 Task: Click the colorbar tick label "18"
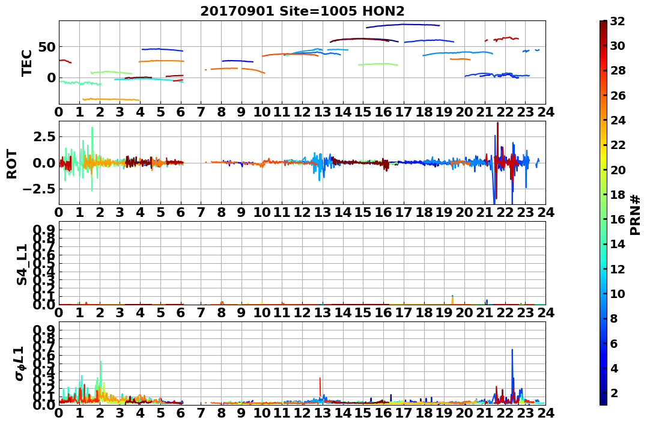(x=618, y=195)
